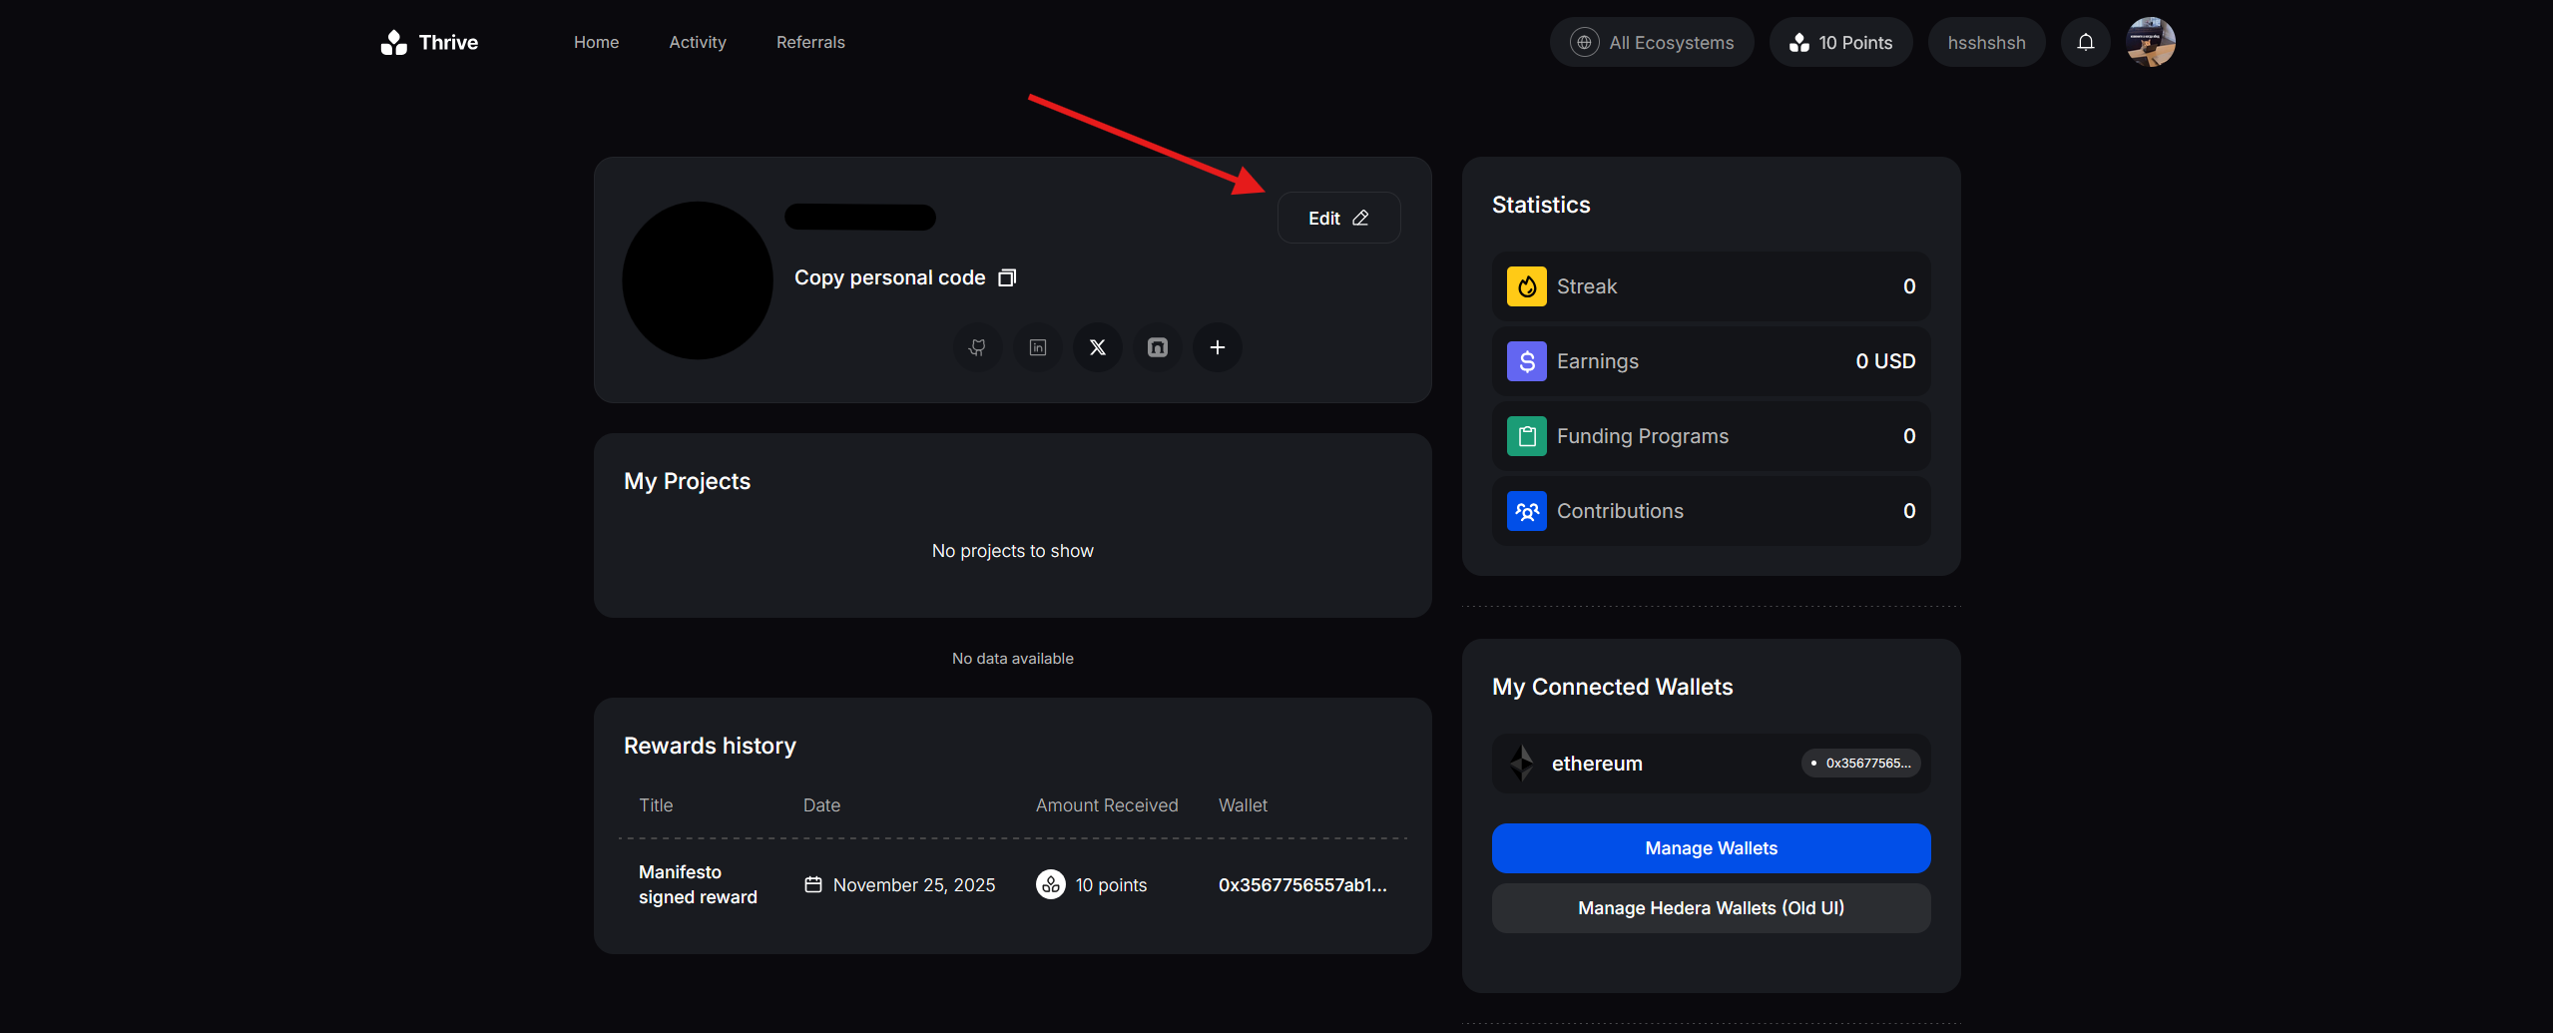
Task: Click the blue Manage Wallets button
Action: click(x=1711, y=848)
